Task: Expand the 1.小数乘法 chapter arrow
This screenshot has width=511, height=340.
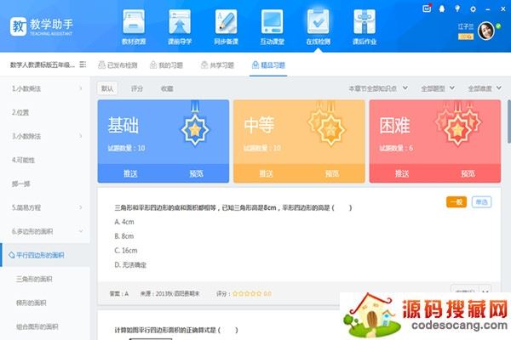Action: [81, 88]
